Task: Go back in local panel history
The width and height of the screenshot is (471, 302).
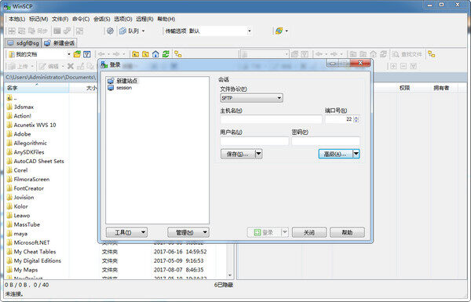Action: (x=101, y=54)
